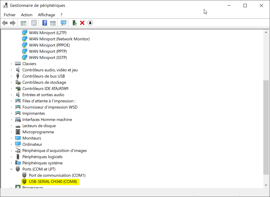Open the Fichier menu
The height and width of the screenshot is (197, 270).
[10, 15]
